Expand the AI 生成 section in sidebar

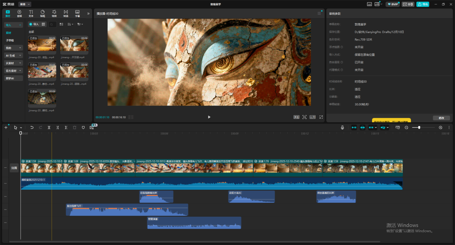[13, 55]
